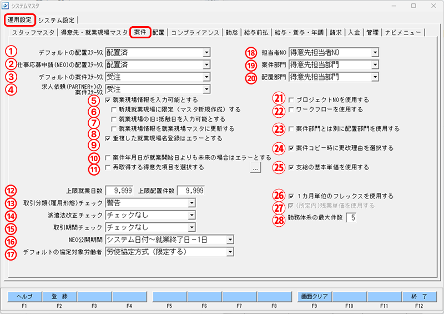Uncheck 案件コピー時に更改理由を選択する

coord(291,148)
